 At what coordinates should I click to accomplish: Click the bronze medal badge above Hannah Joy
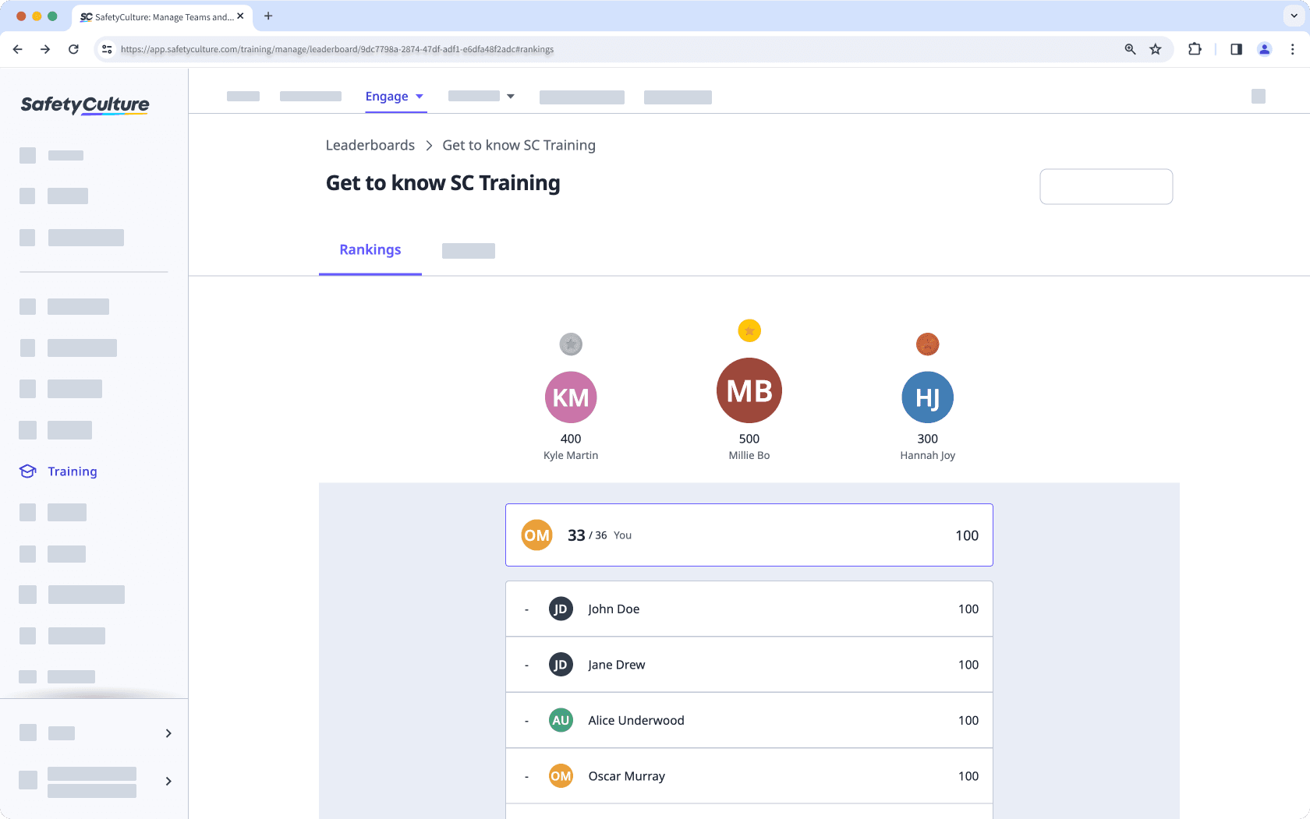927,344
